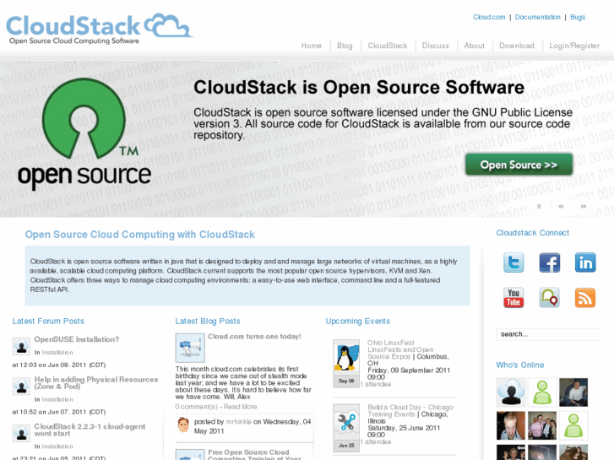
Task: Open the LinkedIn social icon
Action: [585, 262]
